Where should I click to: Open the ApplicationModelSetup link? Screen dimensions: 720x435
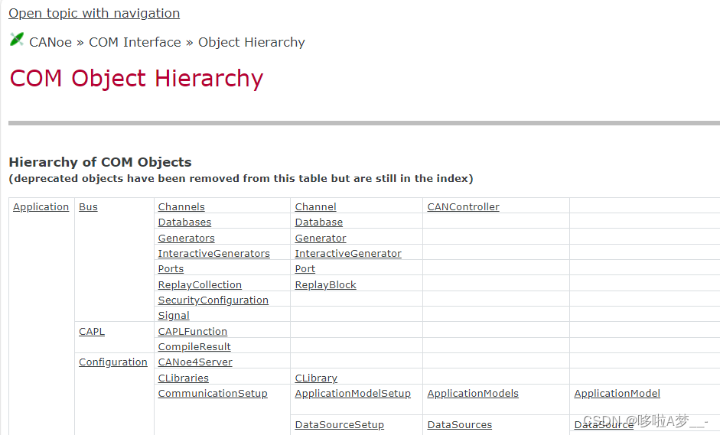click(x=353, y=393)
